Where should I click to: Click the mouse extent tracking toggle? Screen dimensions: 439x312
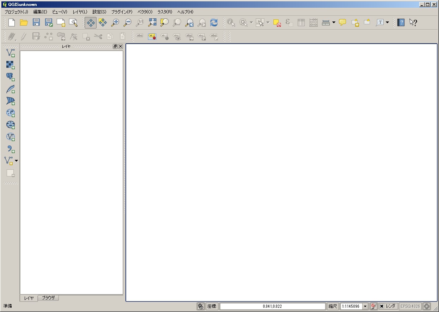(200, 306)
